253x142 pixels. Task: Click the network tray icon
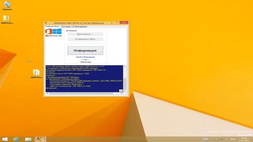221,139
